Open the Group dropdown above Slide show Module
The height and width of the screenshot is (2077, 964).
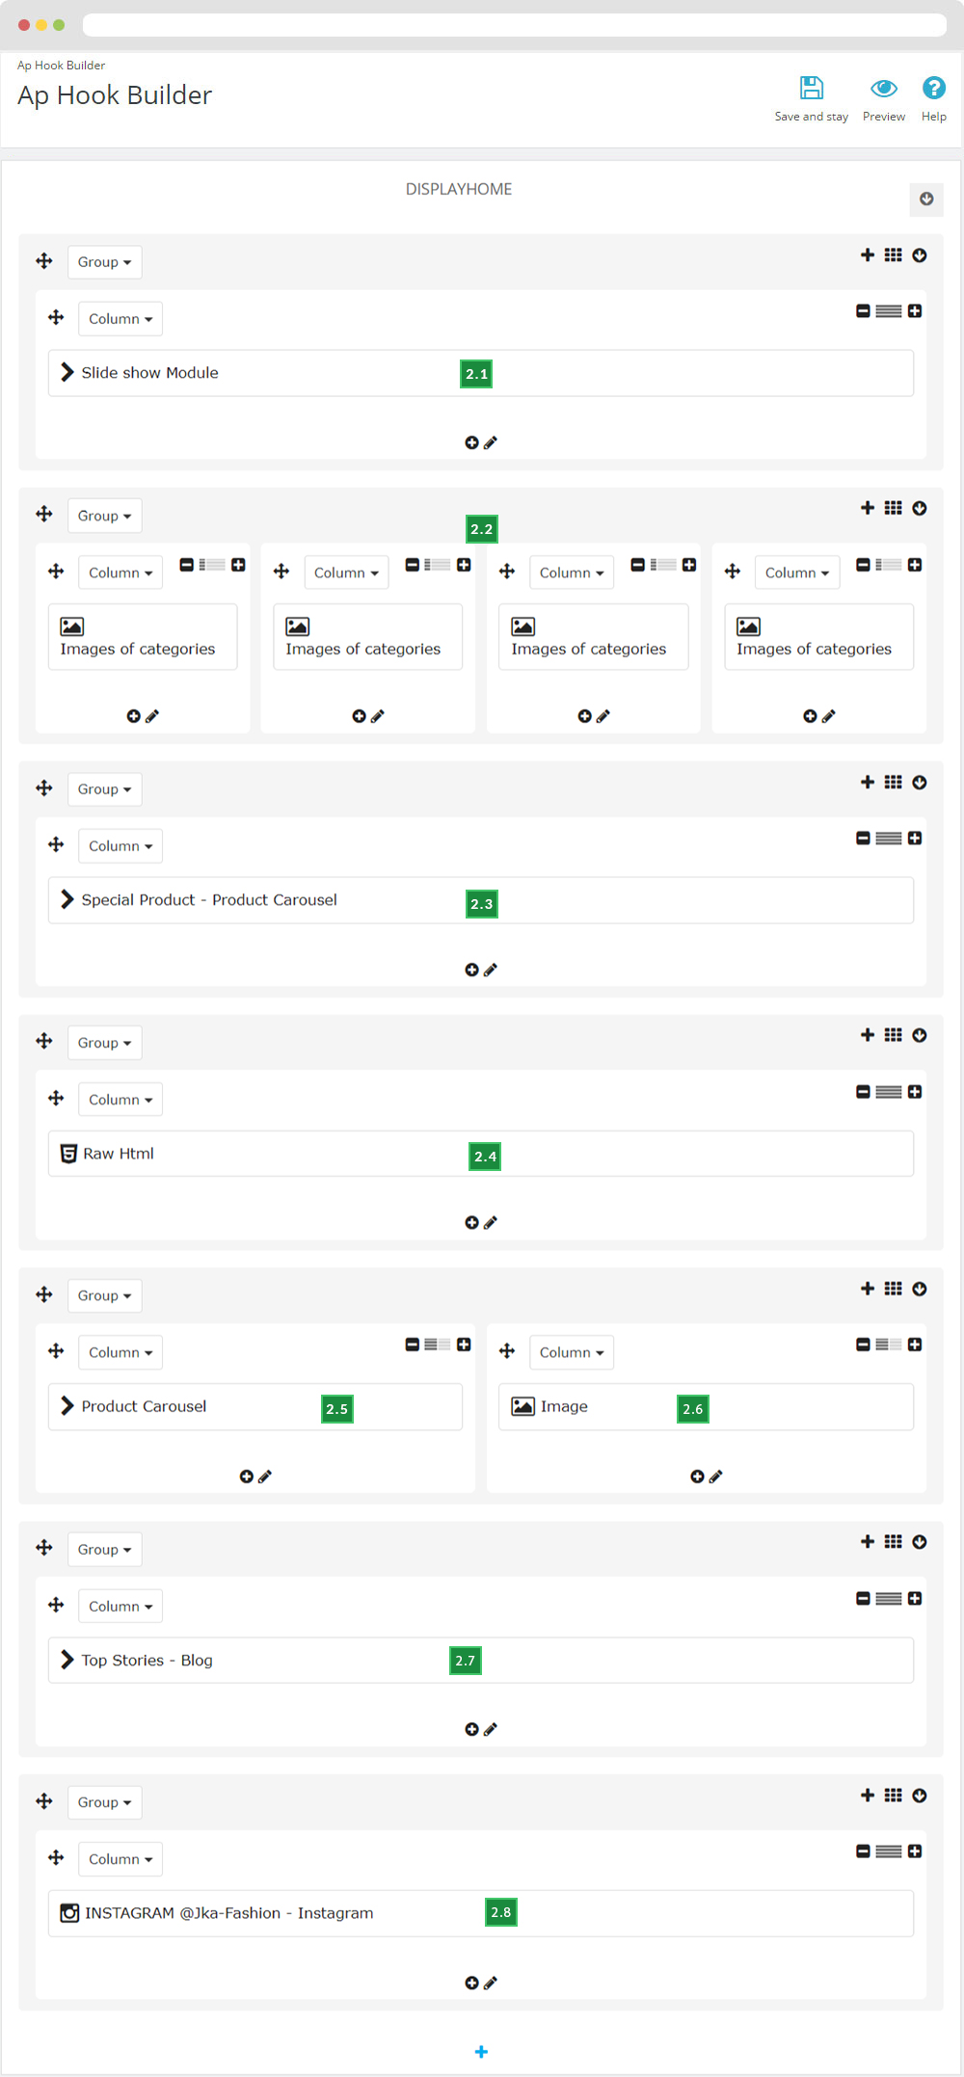(x=104, y=262)
